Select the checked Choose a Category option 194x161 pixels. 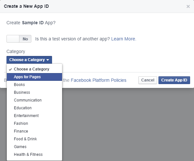(x=34, y=69)
